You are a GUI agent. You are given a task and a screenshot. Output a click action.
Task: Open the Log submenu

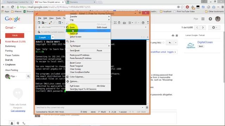[x=88, y=20]
